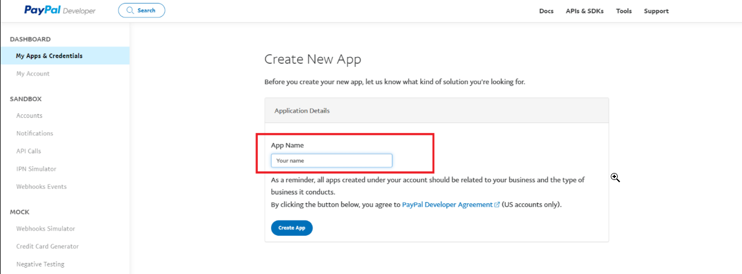Click the App Name input field
Viewport: 742px width, 274px height.
pos(332,160)
